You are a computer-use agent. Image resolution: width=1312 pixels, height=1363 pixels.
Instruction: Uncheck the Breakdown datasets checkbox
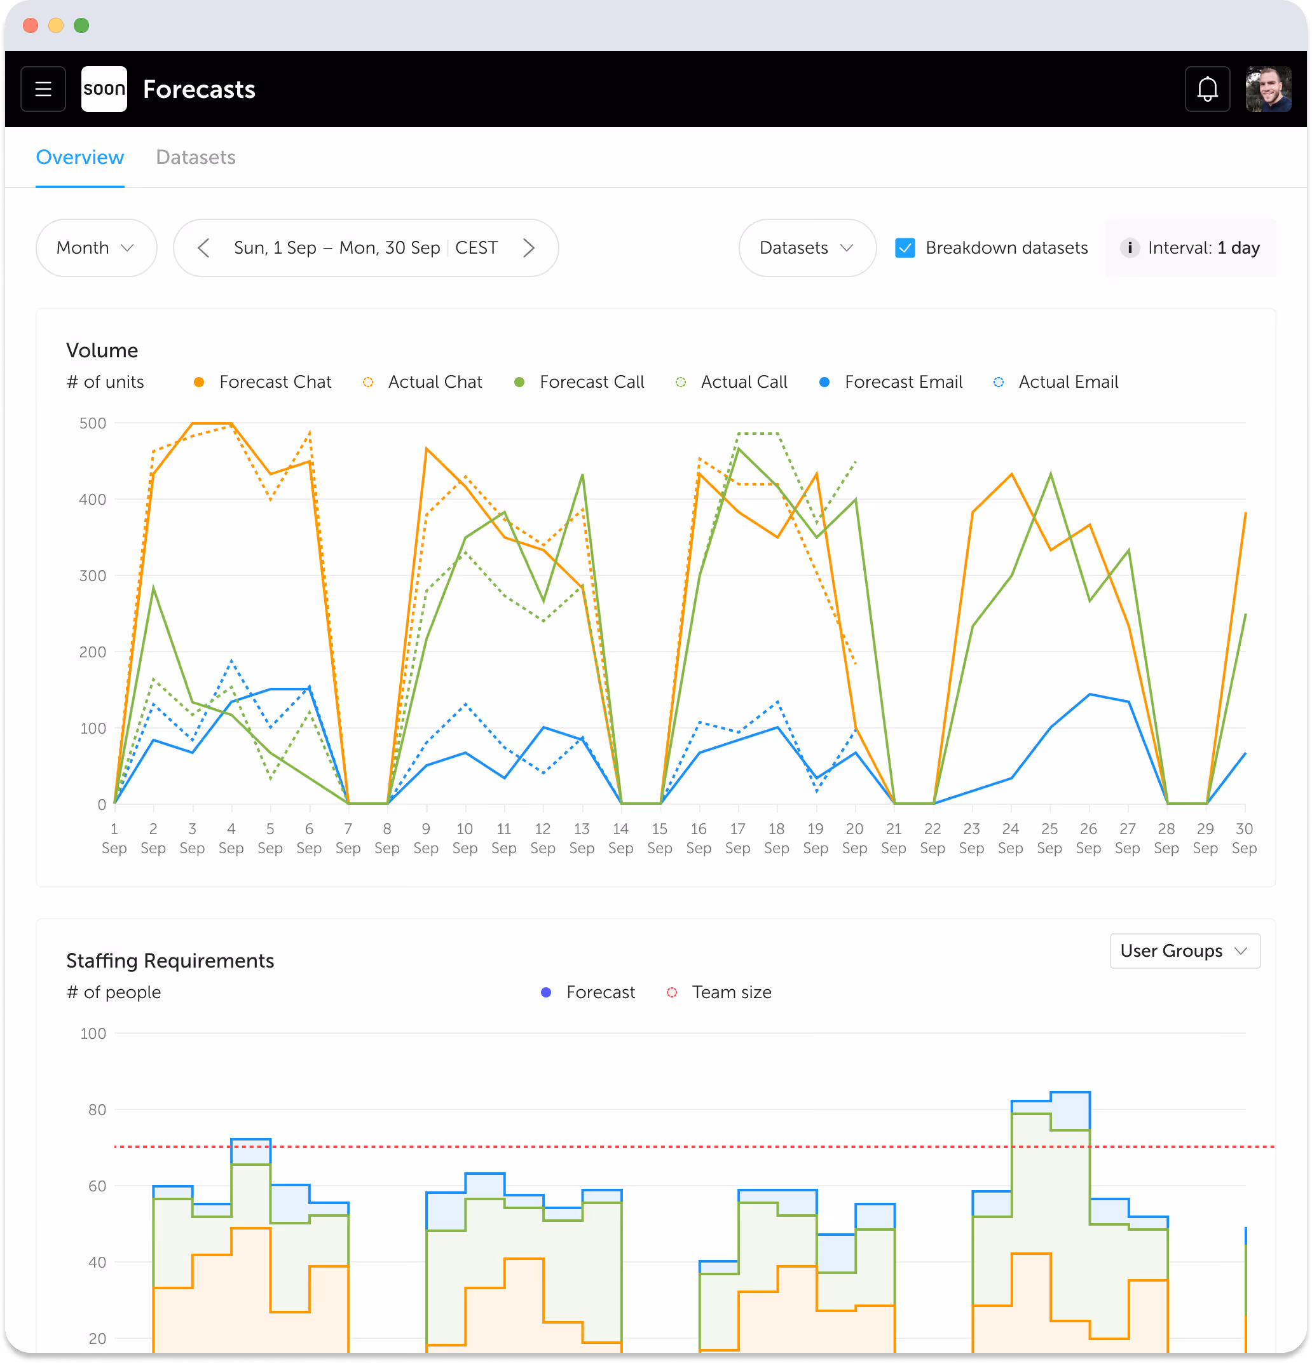pos(905,247)
